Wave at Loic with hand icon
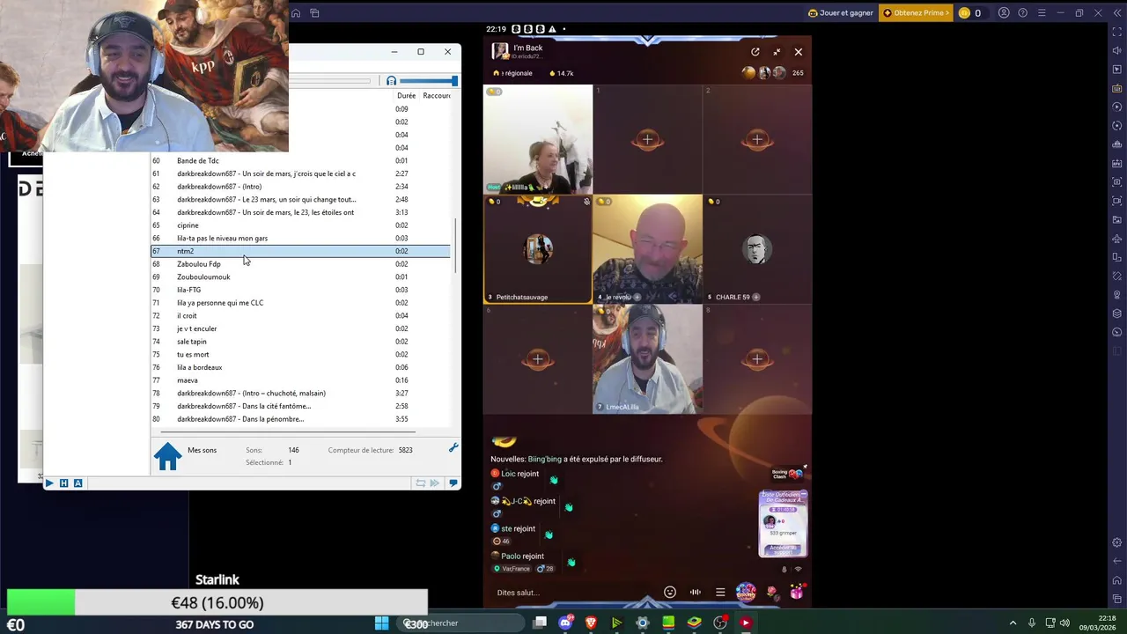Screen dimensions: 1127x634 pos(554,480)
